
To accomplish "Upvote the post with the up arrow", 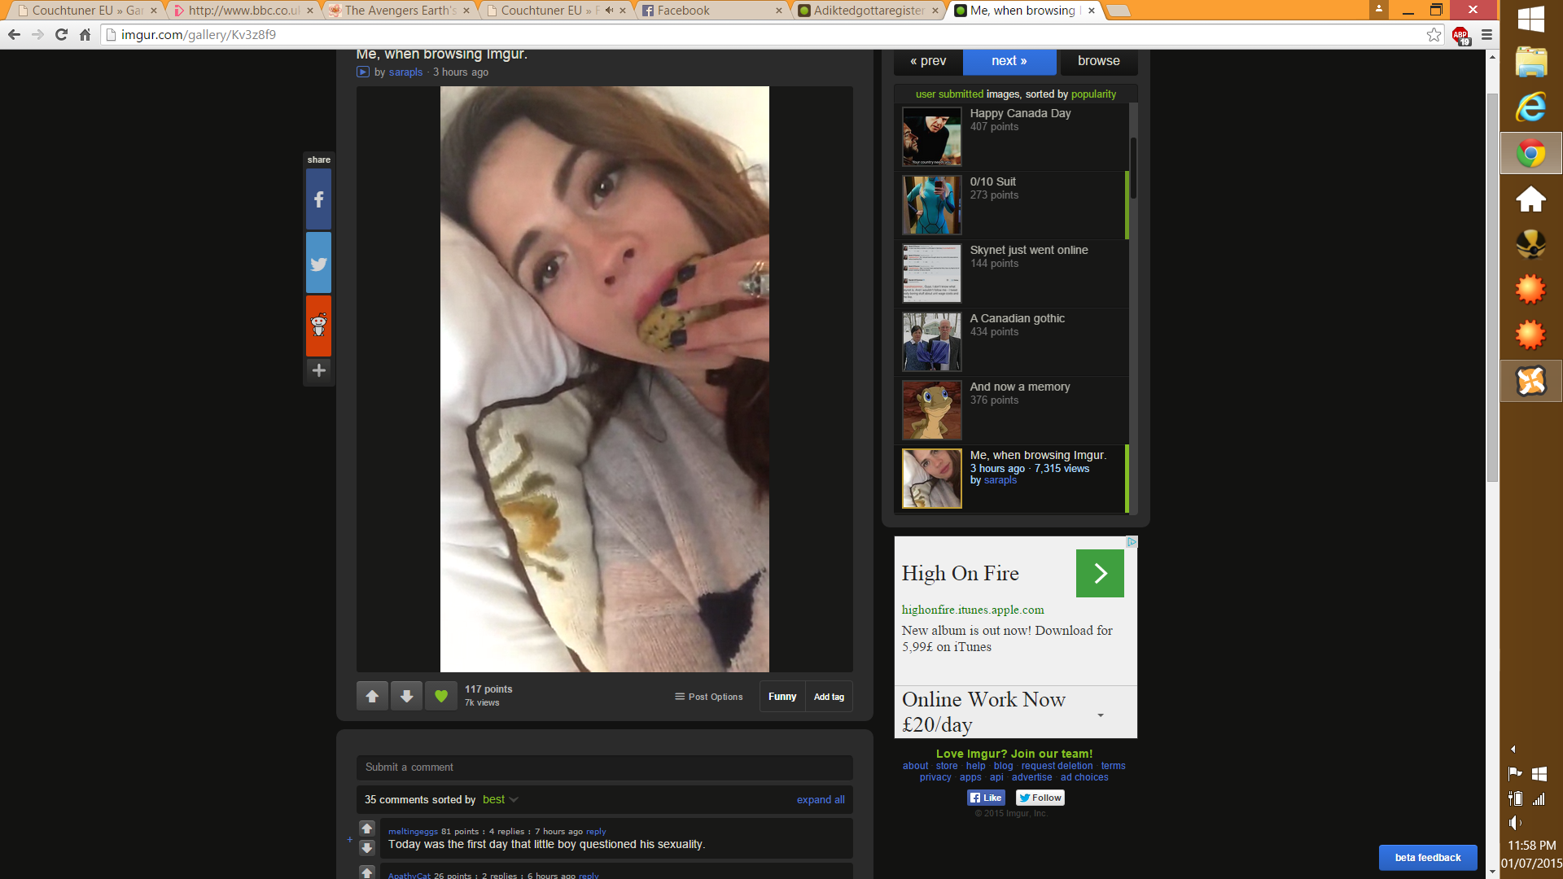I will [372, 696].
